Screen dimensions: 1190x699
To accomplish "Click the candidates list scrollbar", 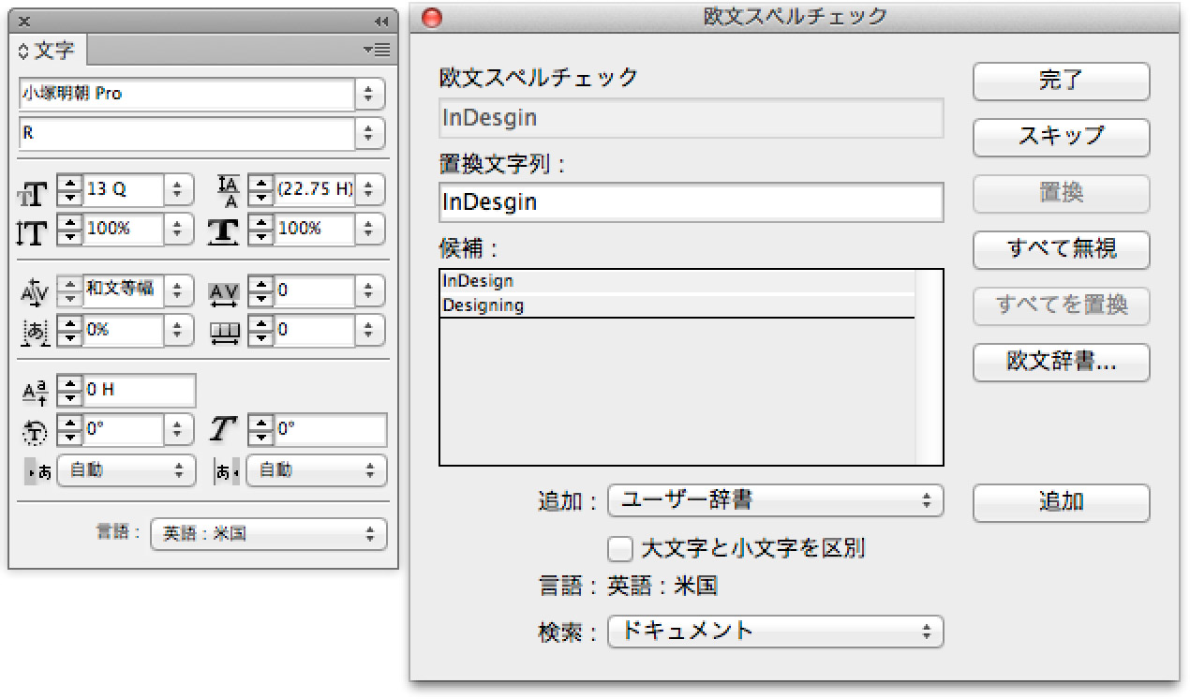I will [x=928, y=367].
